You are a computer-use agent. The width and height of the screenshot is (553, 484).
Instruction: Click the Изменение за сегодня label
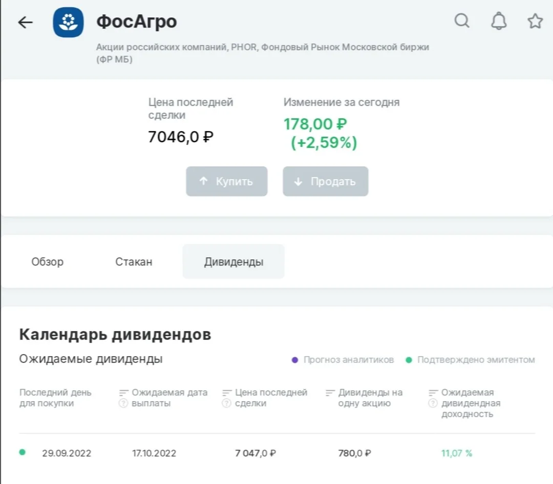click(342, 102)
